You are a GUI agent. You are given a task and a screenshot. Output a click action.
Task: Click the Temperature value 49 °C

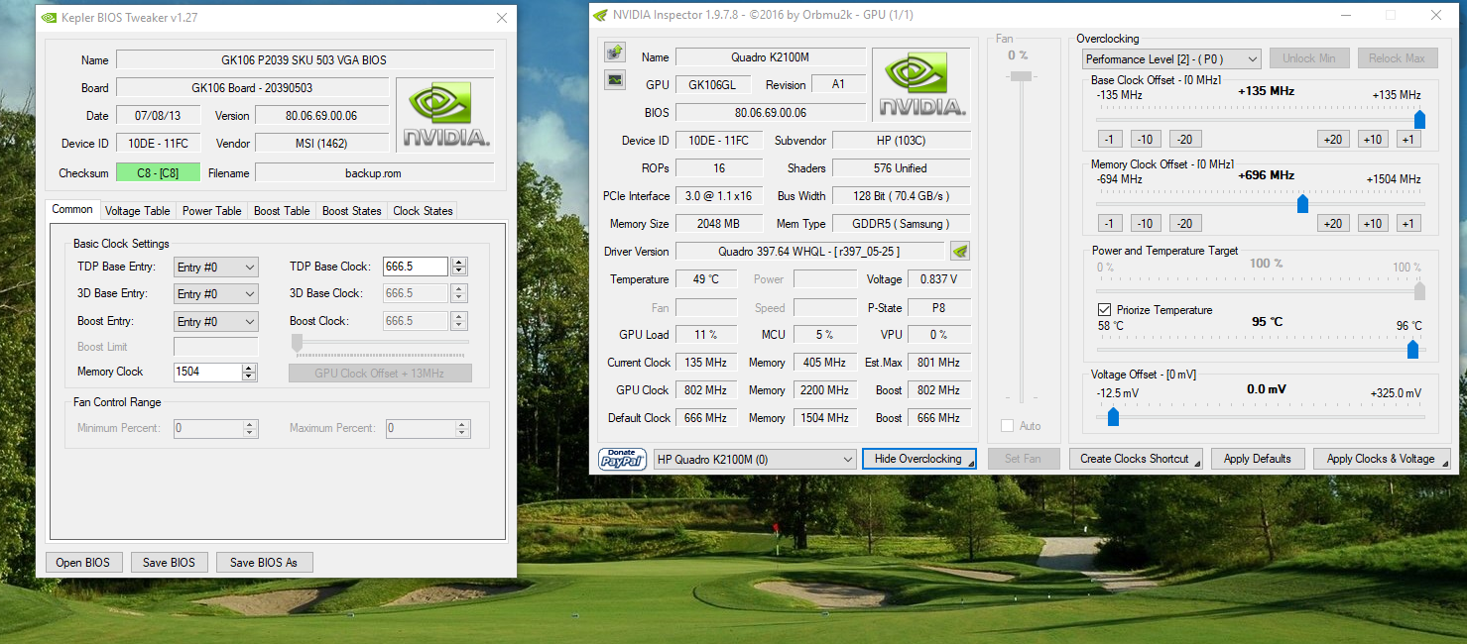coord(706,279)
